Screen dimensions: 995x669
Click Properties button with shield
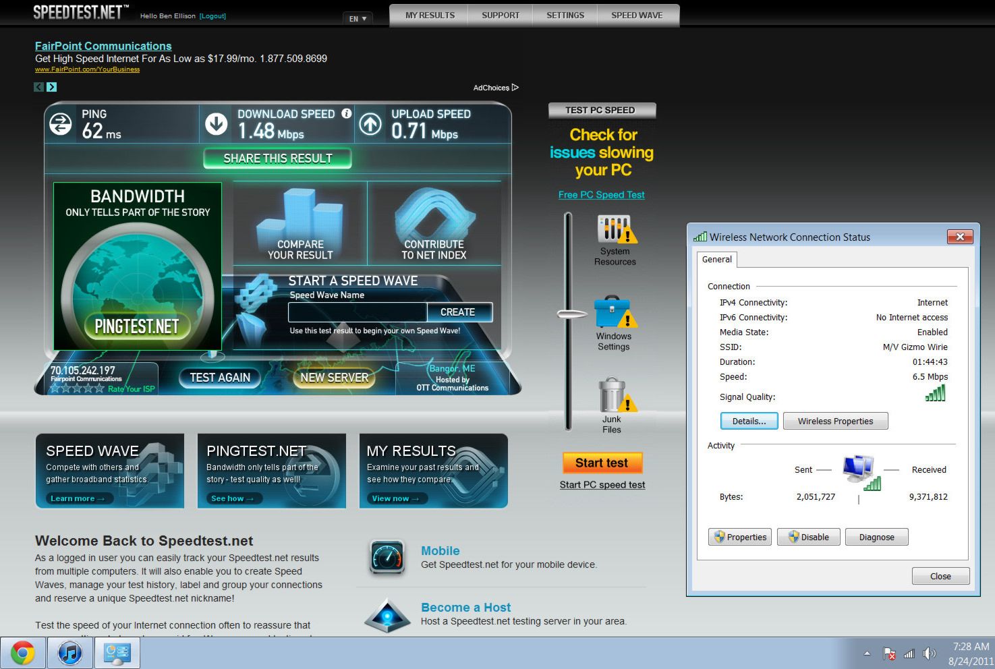click(740, 537)
